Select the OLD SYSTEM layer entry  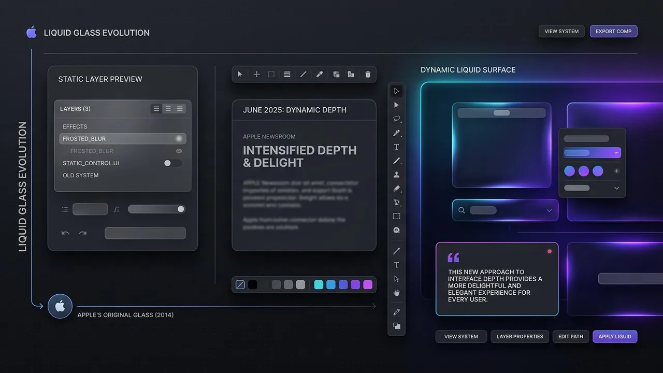80,175
